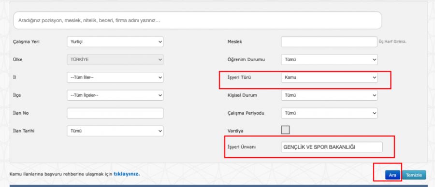Image resolution: width=435 pixels, height=187 pixels.
Task: Click the Temizle clear button
Action: pos(414,175)
